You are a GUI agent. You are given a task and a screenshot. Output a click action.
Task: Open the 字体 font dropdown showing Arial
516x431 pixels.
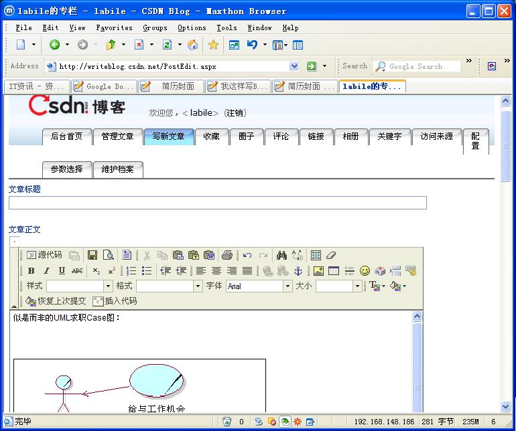tap(287, 286)
